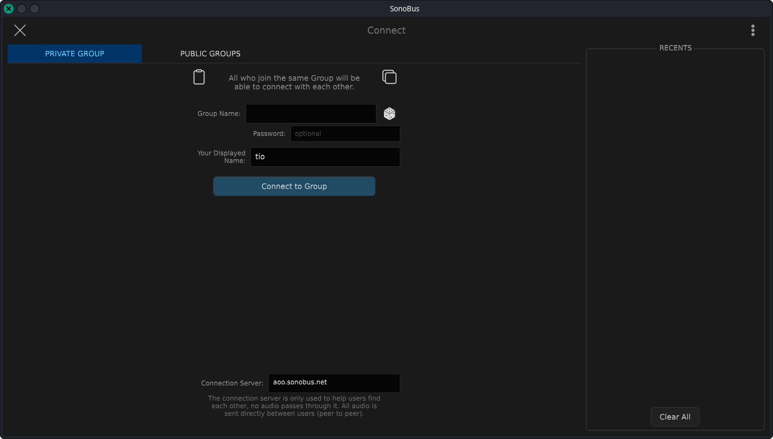Screen dimensions: 773x439
Task: Edit the Connection Server address field
Action: point(334,383)
